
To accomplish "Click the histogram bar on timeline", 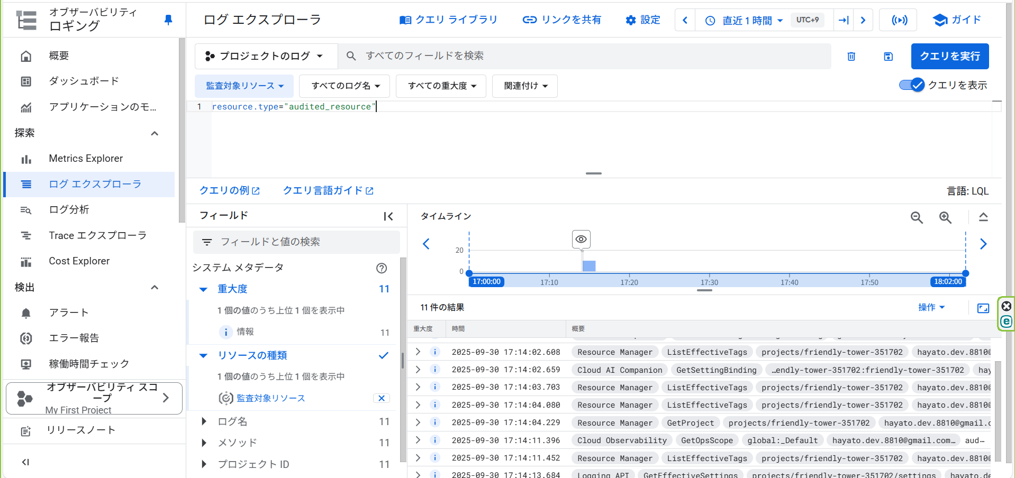I will 589,266.
